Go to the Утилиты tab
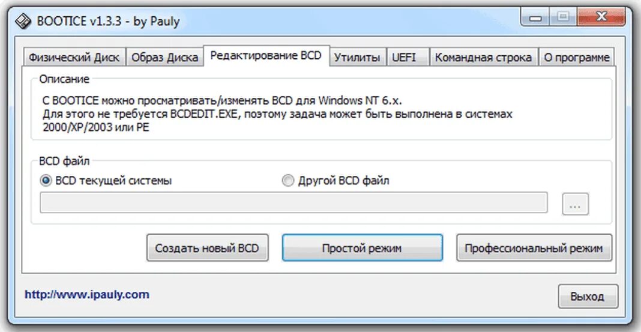Screen dimensions: 641x332 pos(357,58)
